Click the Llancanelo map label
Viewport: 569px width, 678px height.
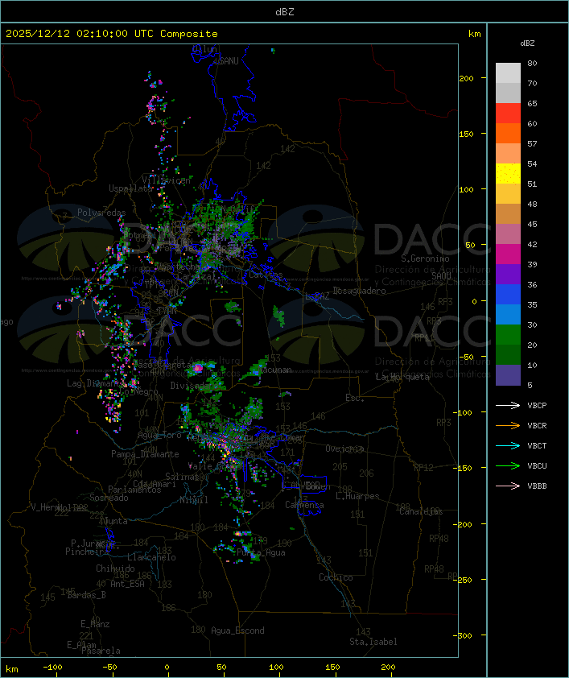click(x=151, y=557)
